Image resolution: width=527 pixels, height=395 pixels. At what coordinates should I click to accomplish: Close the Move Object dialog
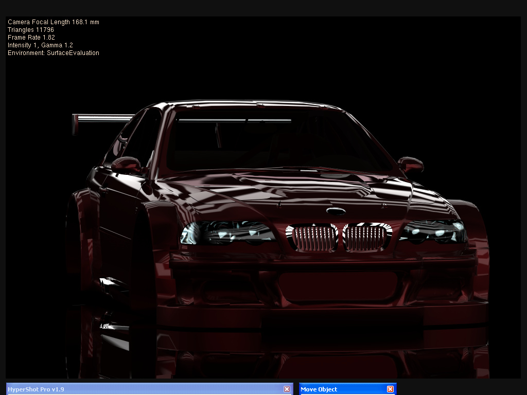tap(390, 389)
